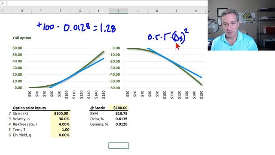Select column G header
The width and height of the screenshot is (275, 155).
80,11
